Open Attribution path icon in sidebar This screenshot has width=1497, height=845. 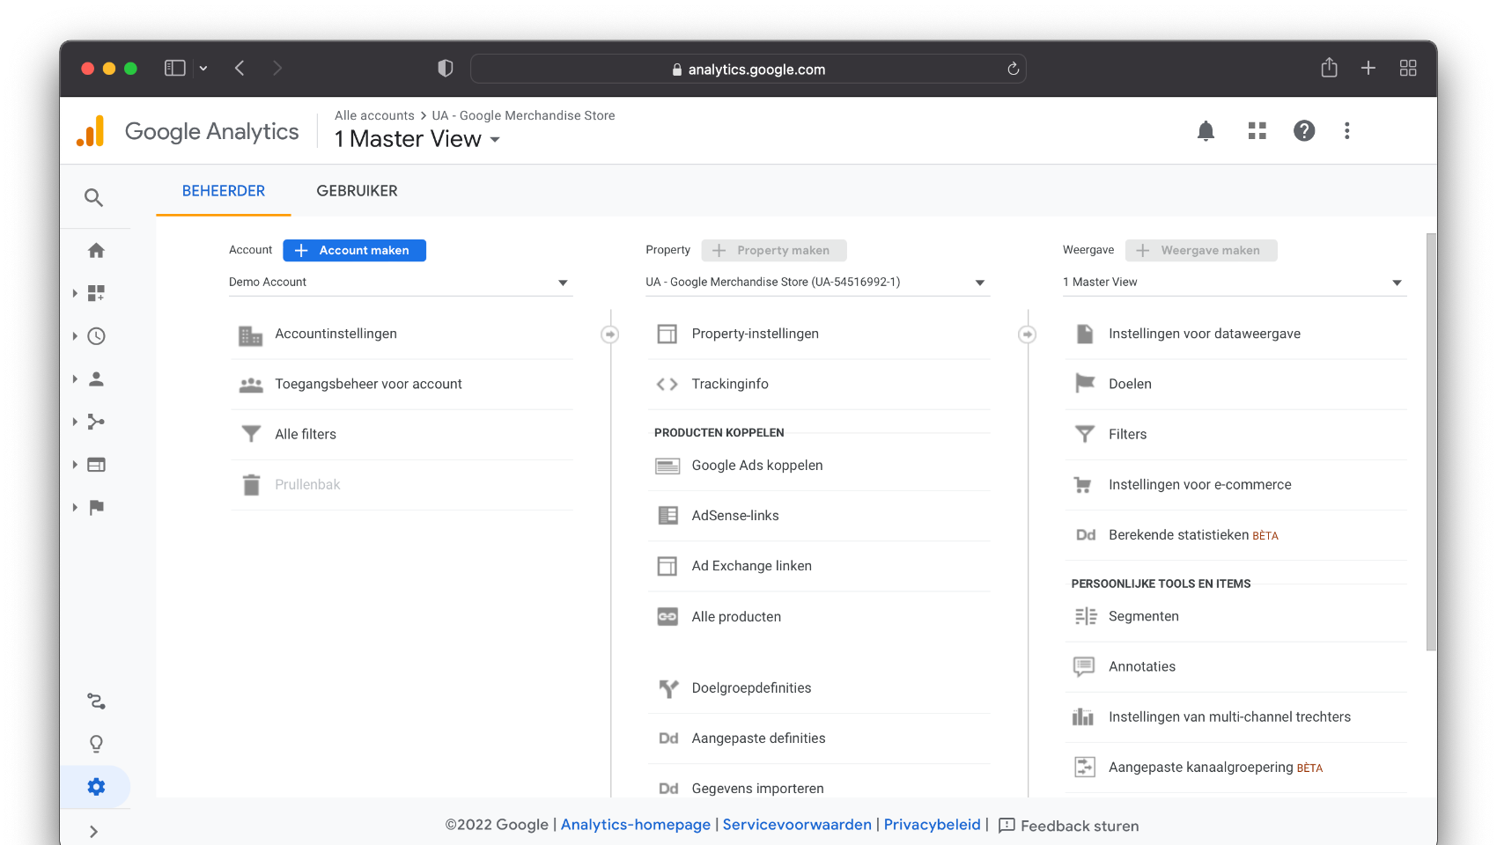click(x=97, y=702)
